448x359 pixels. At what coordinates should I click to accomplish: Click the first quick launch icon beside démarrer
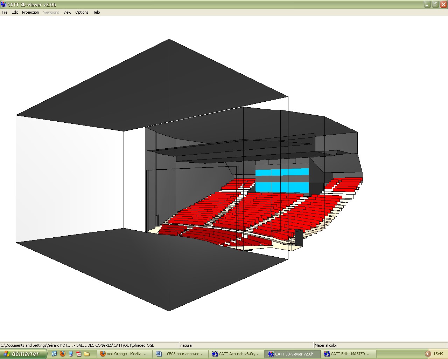(x=54, y=354)
